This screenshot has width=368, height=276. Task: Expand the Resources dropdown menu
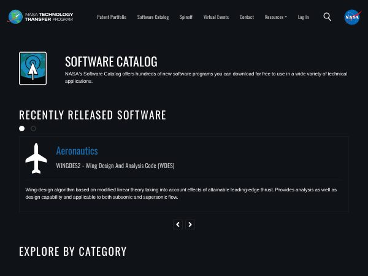(276, 17)
